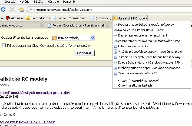
Task: Click the RSS folder icon of Prehľad správ bookmark
Action: coord(28,18)
